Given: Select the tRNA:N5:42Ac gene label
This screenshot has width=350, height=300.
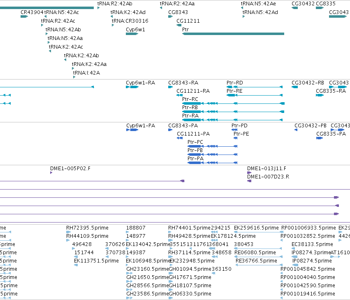Looking at the screenshot, I should tap(62, 12).
